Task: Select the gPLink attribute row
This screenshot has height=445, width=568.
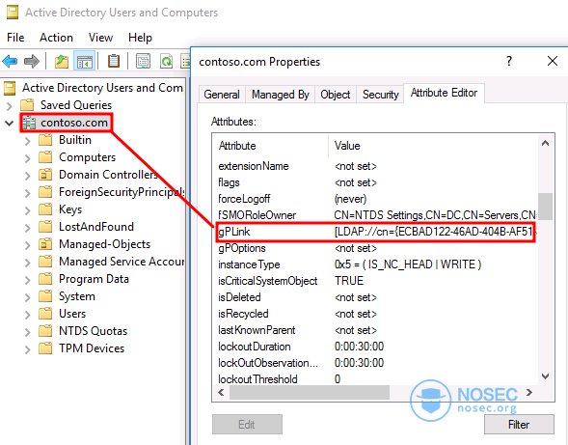Action: point(375,232)
